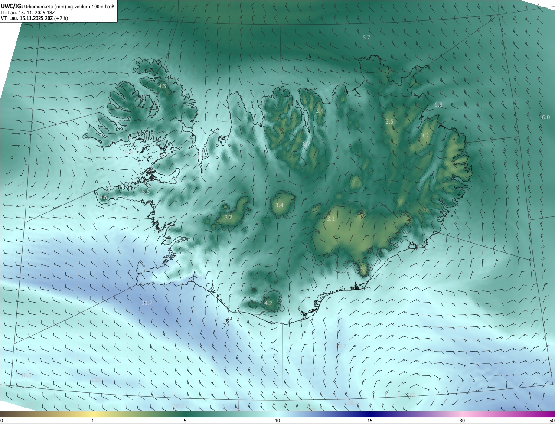Image resolution: width=555 pixels, height=424 pixels.
Task: Click the 6.8 value label on the map
Action: pos(438,105)
